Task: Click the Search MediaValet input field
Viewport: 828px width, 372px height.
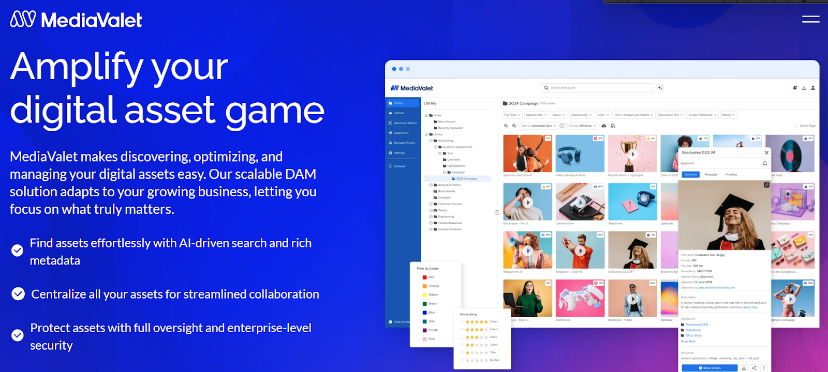Action: pyautogui.click(x=598, y=88)
